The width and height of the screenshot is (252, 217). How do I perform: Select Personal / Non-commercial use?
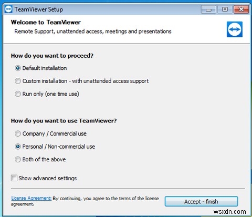18,147
